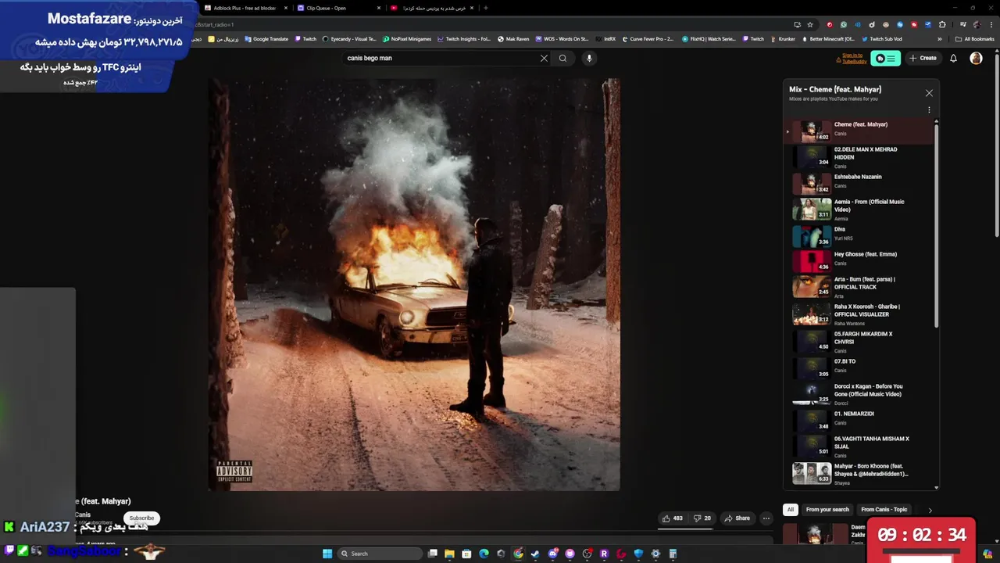The height and width of the screenshot is (563, 1000).
Task: Click the burning car album artwork
Action: (415, 285)
